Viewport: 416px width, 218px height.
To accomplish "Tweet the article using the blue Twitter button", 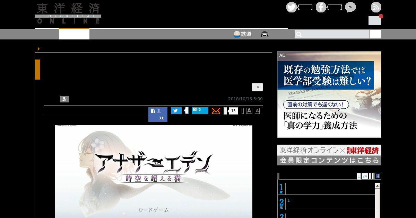I will pos(176,111).
